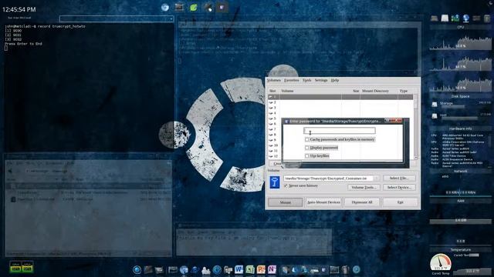
Task: Click the Storage disk icon under Disk Space
Action: tap(435, 105)
